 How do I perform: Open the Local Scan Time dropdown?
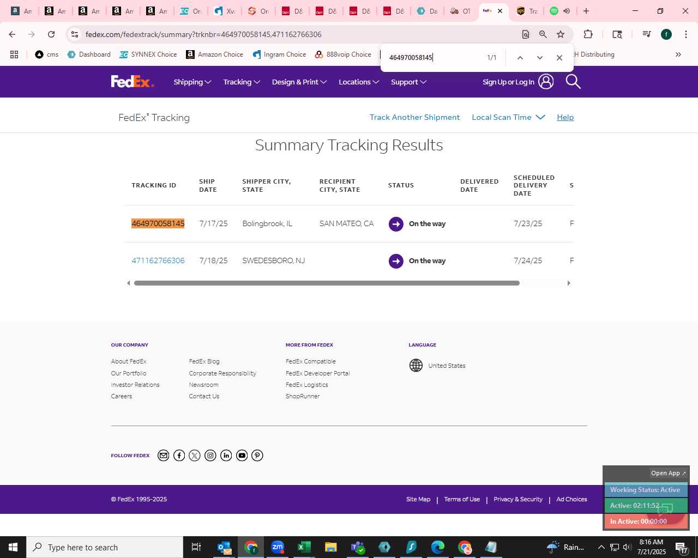pyautogui.click(x=508, y=117)
